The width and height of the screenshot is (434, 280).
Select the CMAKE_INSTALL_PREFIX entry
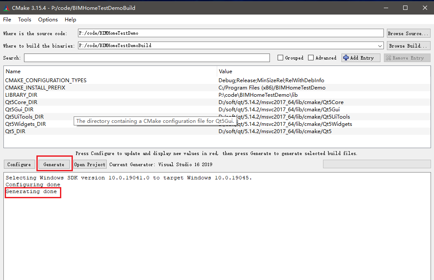35,88
